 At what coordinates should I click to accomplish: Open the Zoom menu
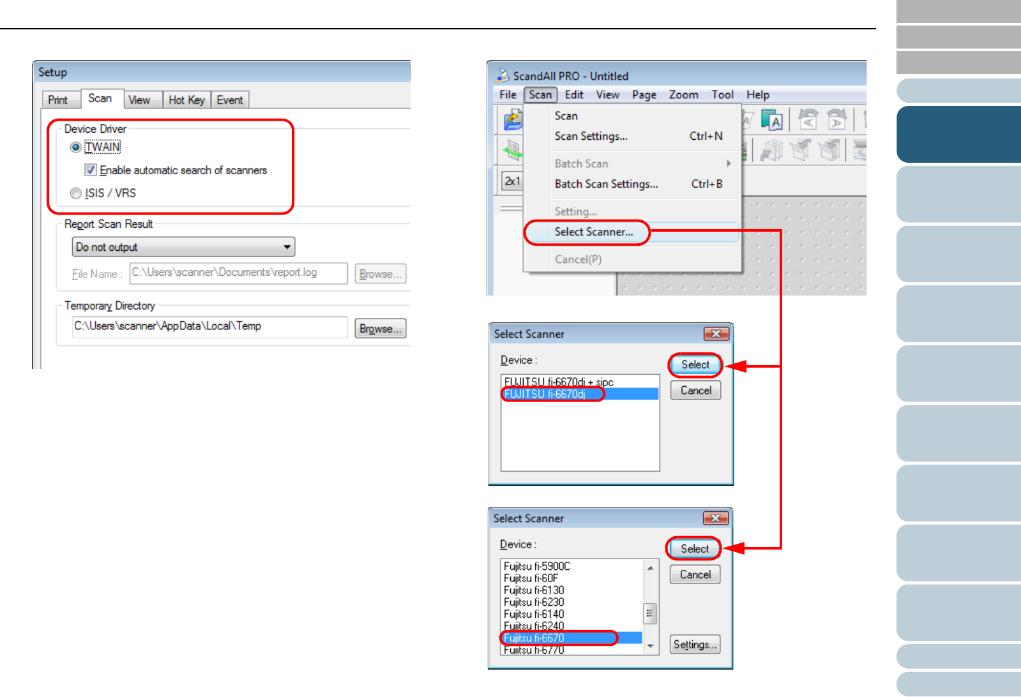[684, 94]
